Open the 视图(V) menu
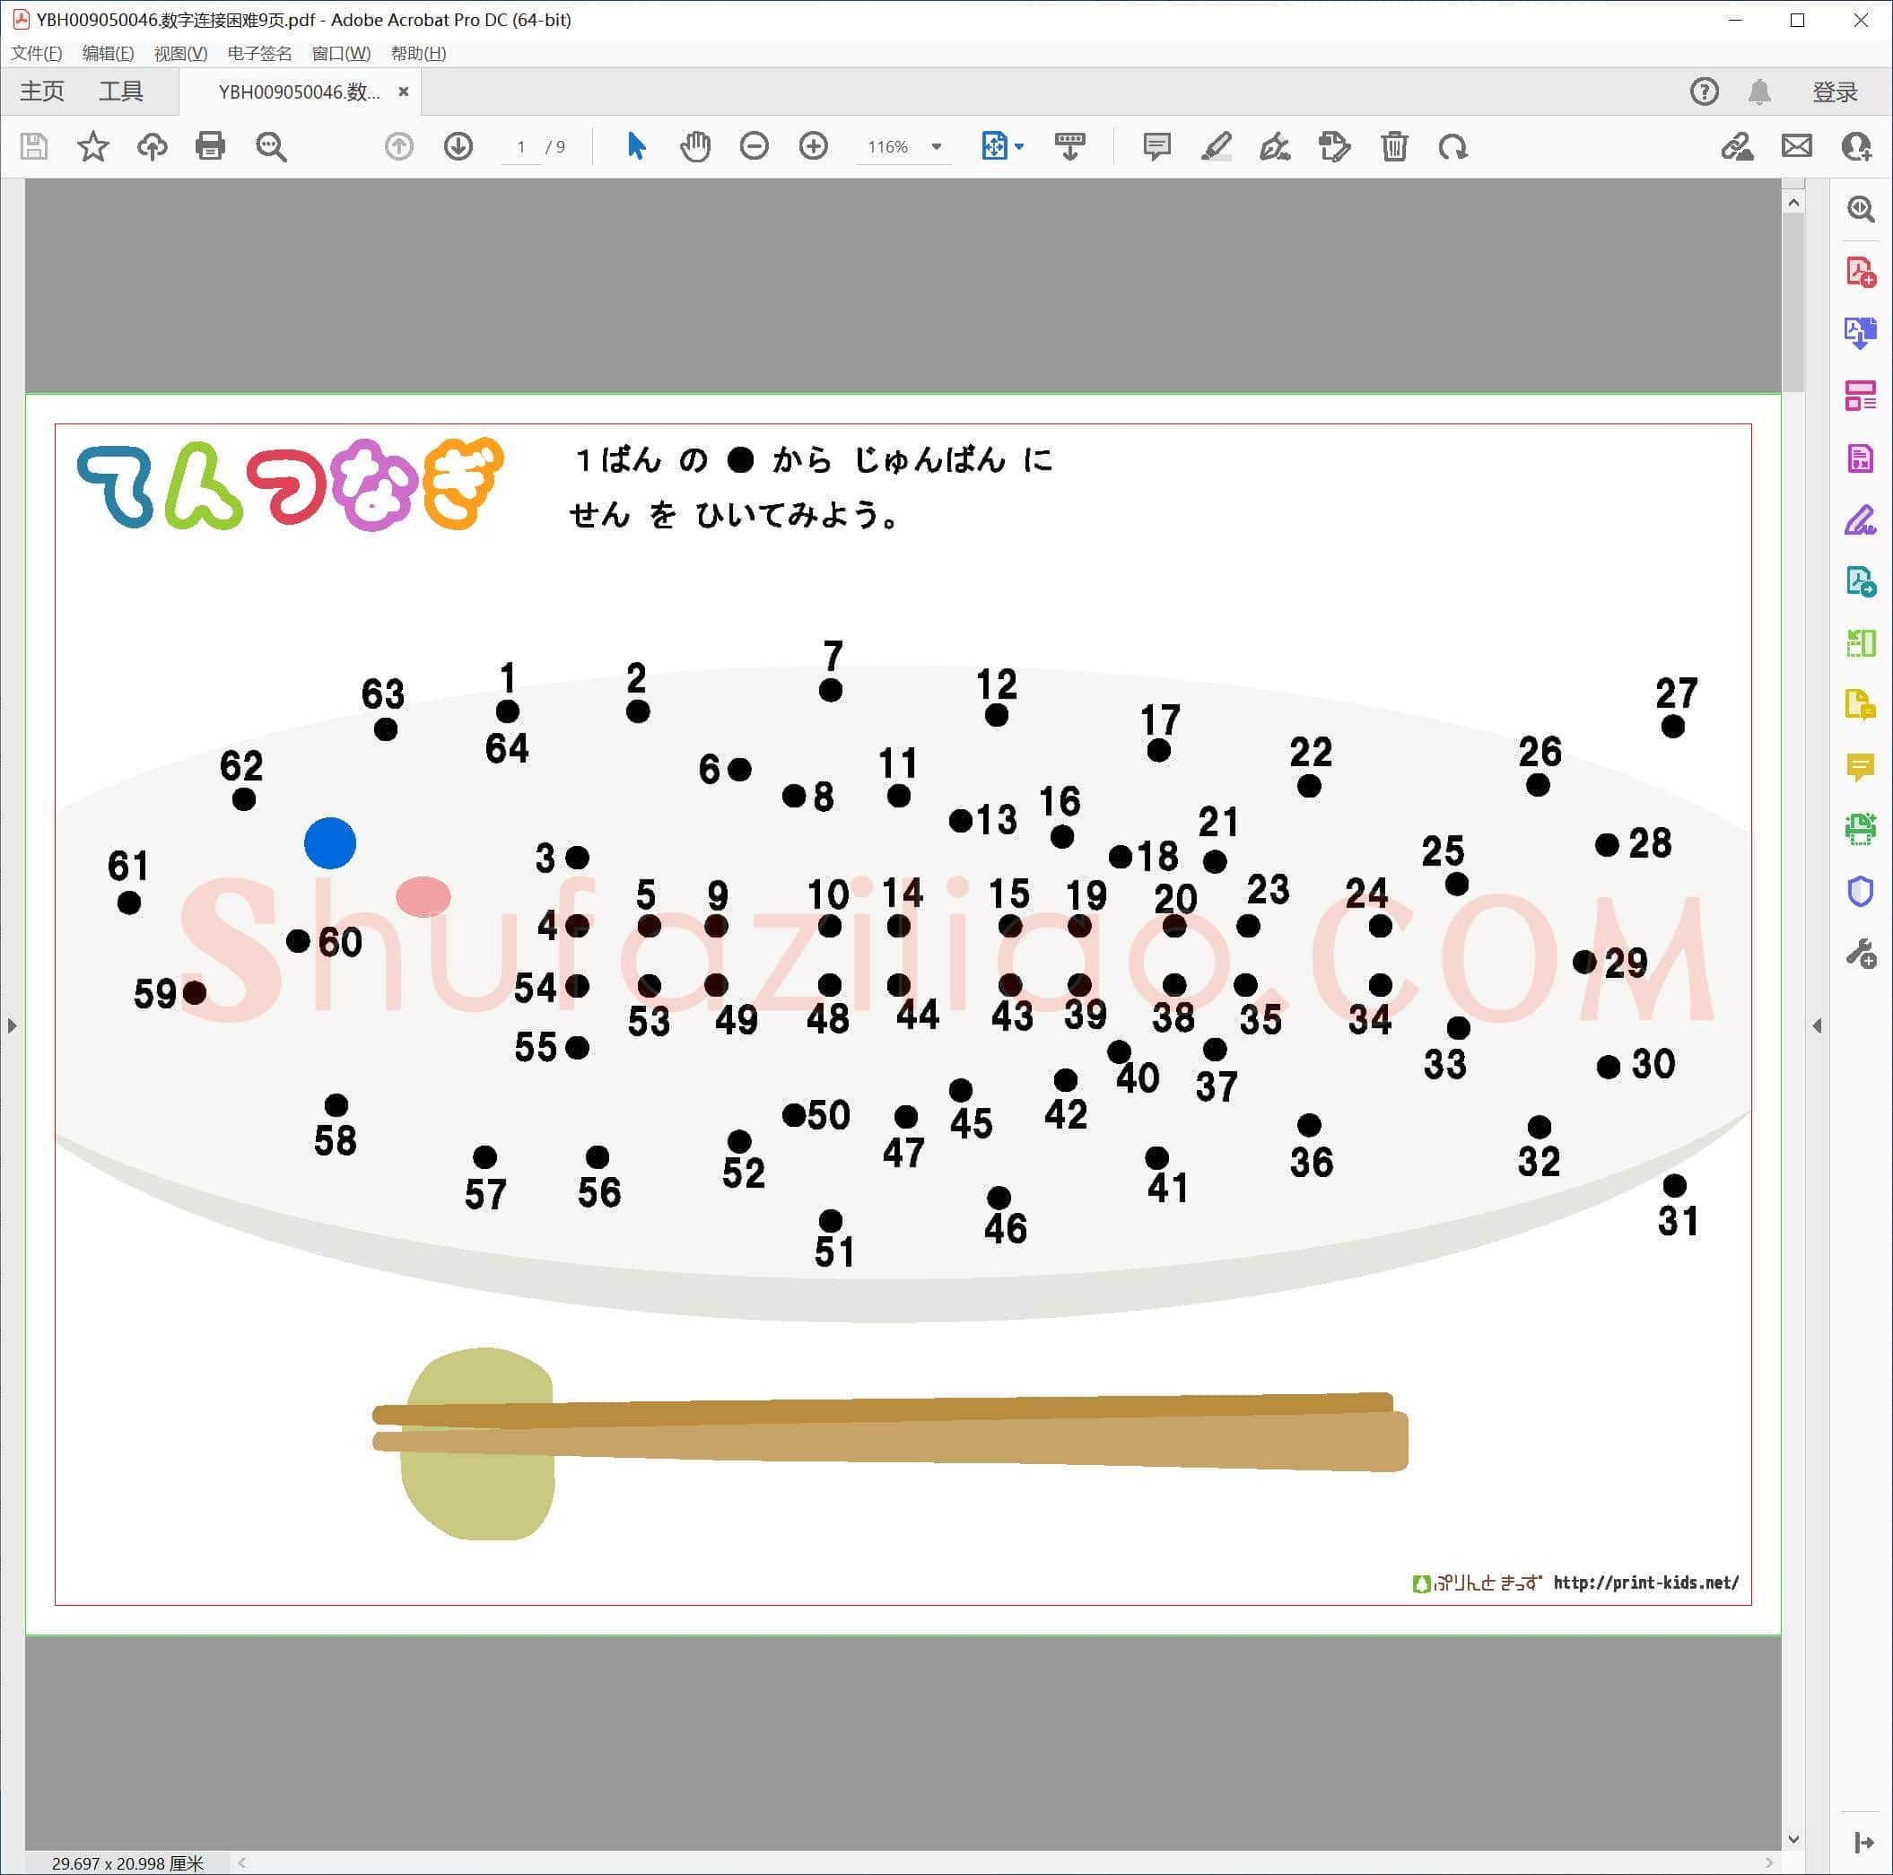This screenshot has height=1875, width=1893. (180, 53)
